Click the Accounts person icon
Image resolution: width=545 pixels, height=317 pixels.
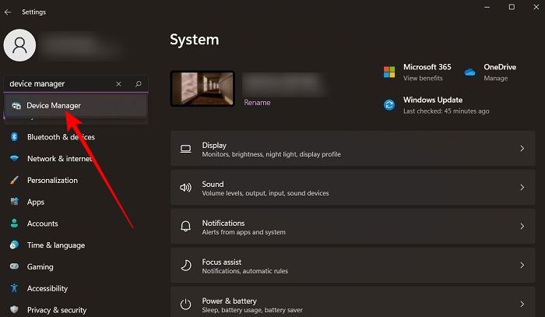click(14, 224)
